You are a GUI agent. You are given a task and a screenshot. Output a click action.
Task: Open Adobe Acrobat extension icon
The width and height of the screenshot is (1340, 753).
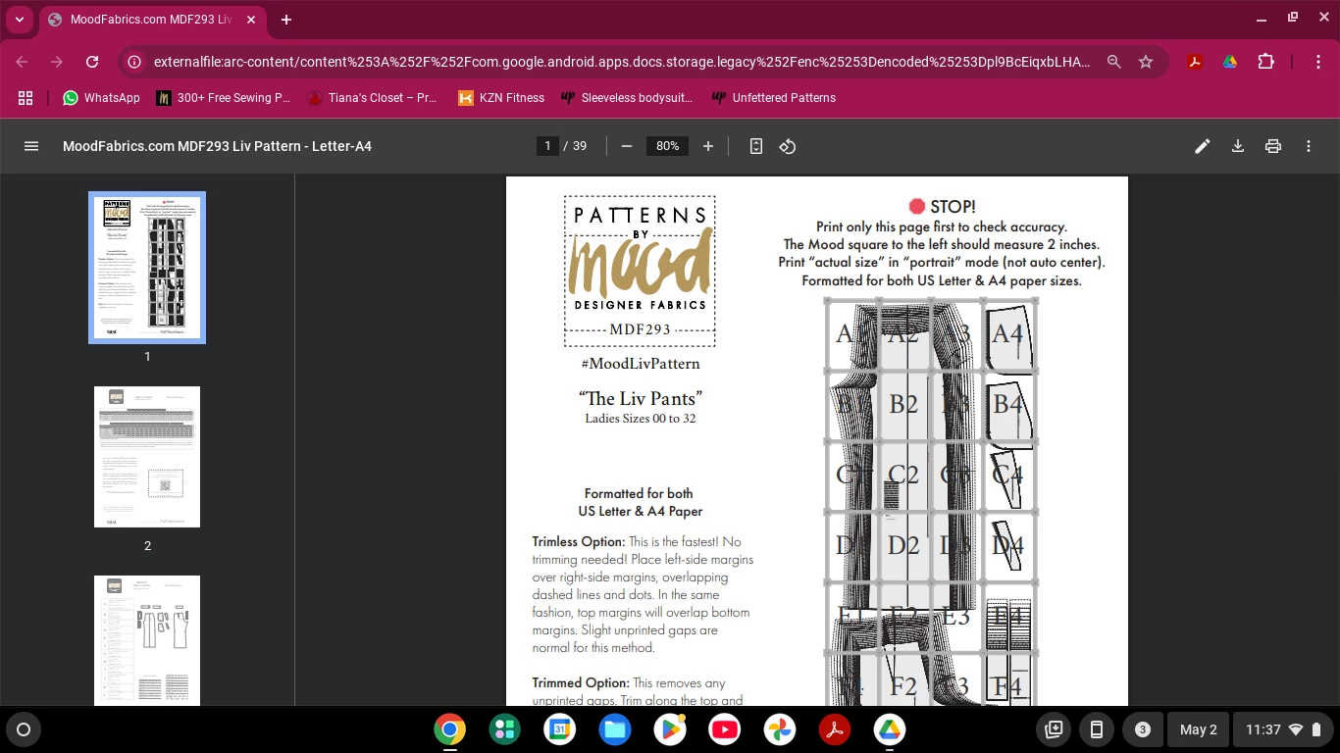coord(1195,62)
